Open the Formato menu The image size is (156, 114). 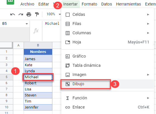89,4
